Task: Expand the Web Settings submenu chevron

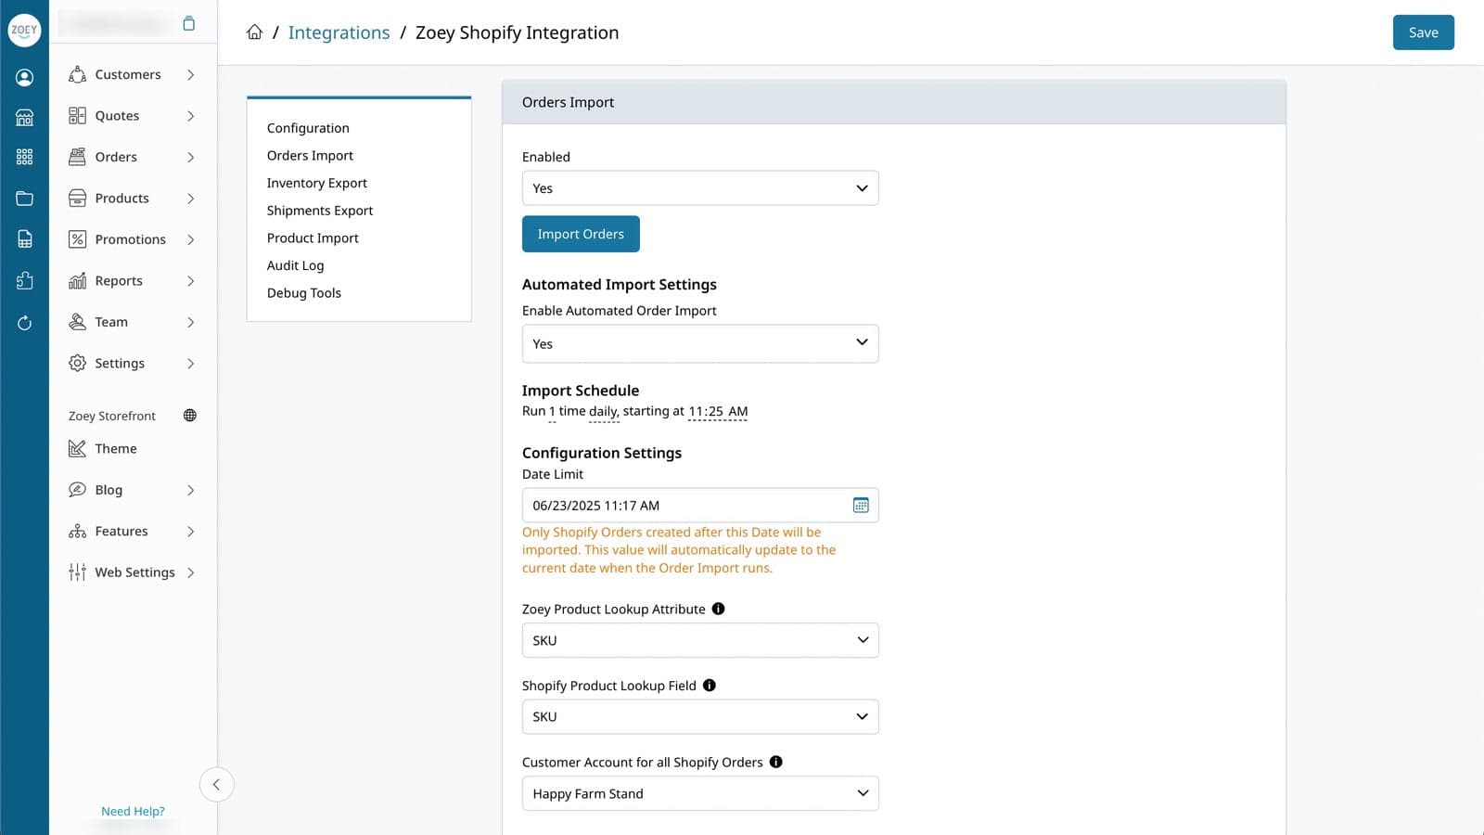Action: pyautogui.click(x=190, y=572)
